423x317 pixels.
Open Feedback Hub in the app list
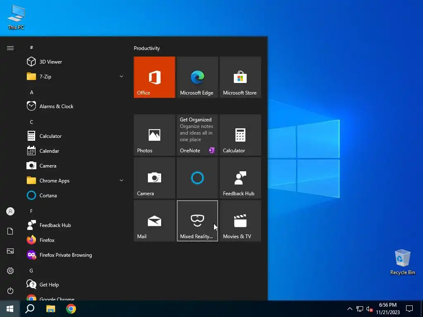[x=76, y=225]
